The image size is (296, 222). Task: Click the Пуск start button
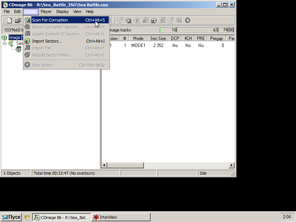coord(11,217)
